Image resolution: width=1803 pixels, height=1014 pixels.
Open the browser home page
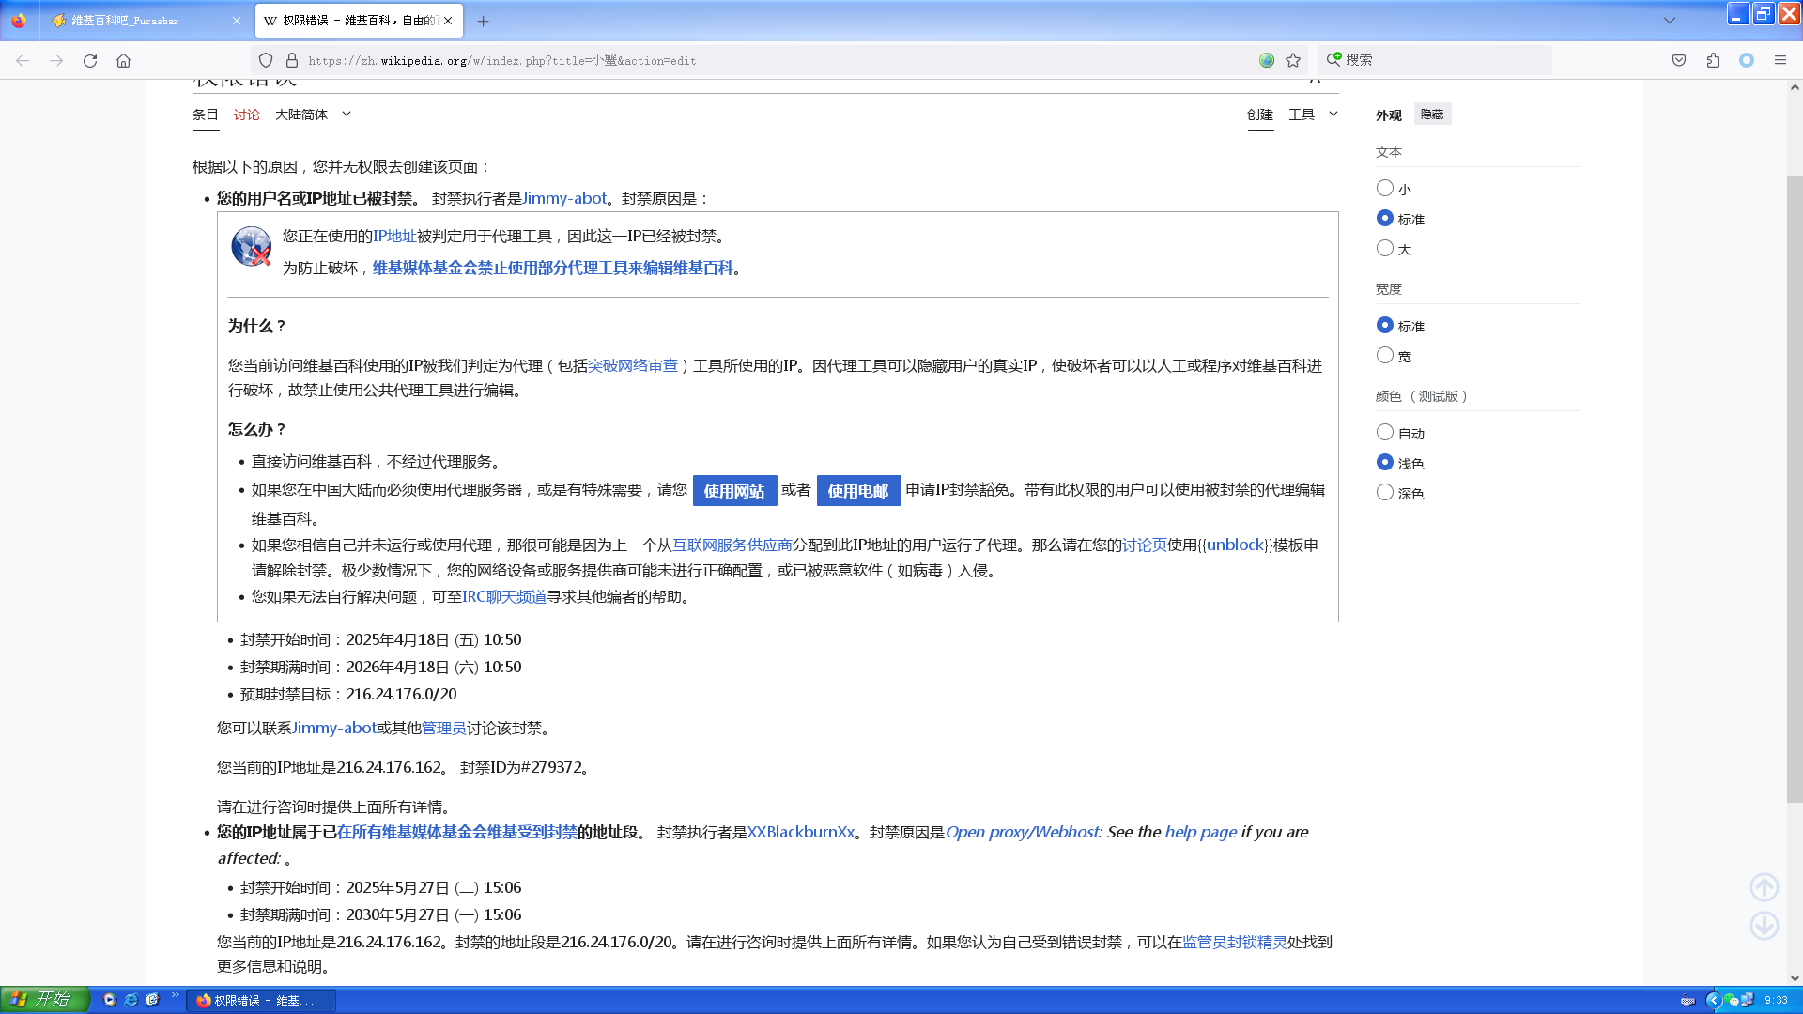(123, 60)
